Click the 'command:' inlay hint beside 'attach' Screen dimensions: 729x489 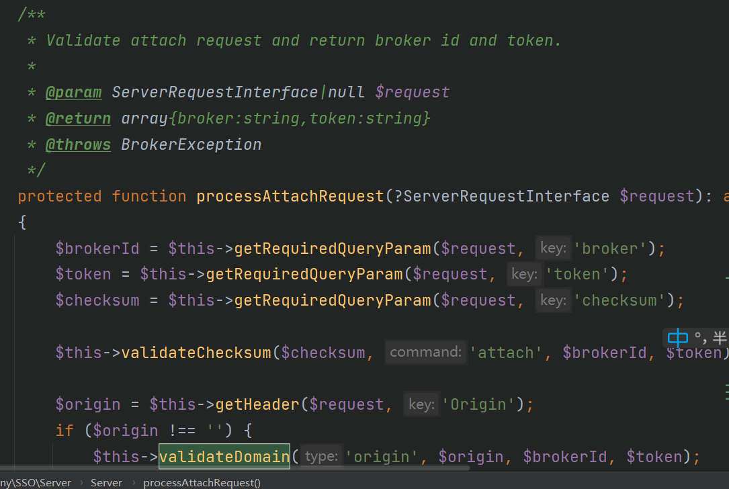425,352
